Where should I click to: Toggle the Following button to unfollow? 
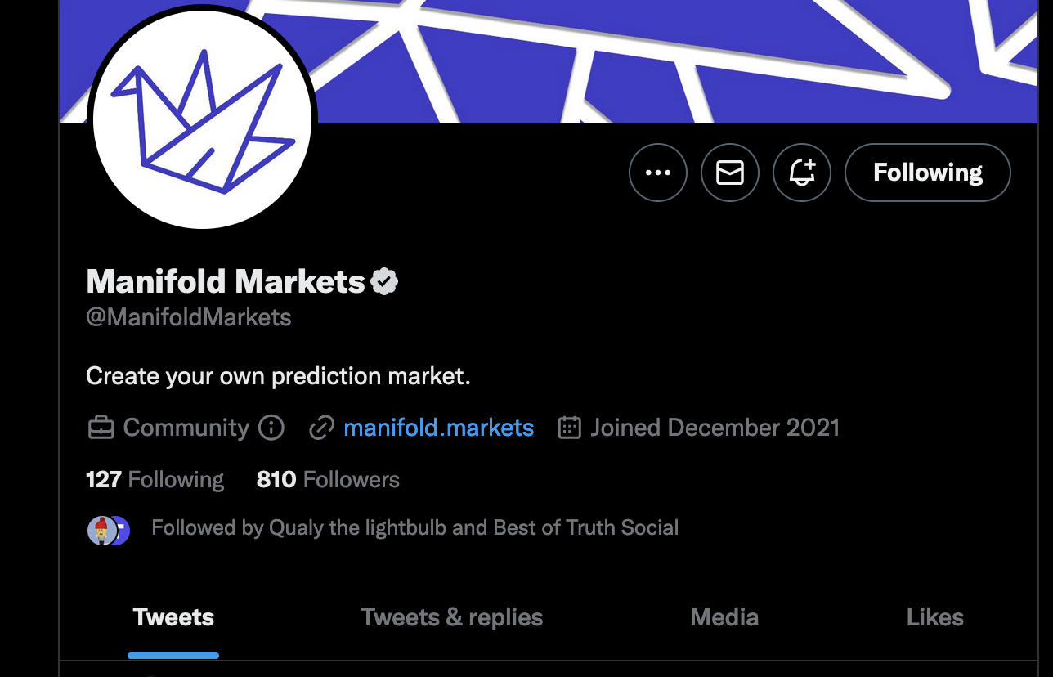(x=928, y=173)
